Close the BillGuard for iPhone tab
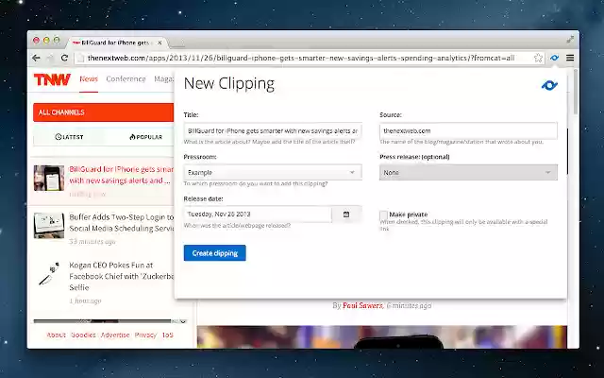Viewport: 604px width, 378px height. pos(159,43)
